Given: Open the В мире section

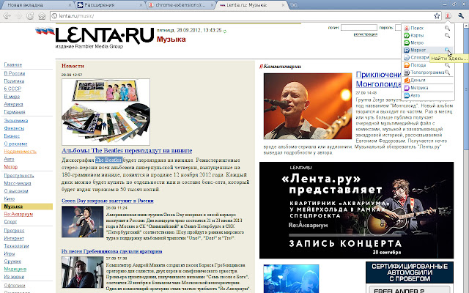Looking at the screenshot, I should (x=12, y=96).
